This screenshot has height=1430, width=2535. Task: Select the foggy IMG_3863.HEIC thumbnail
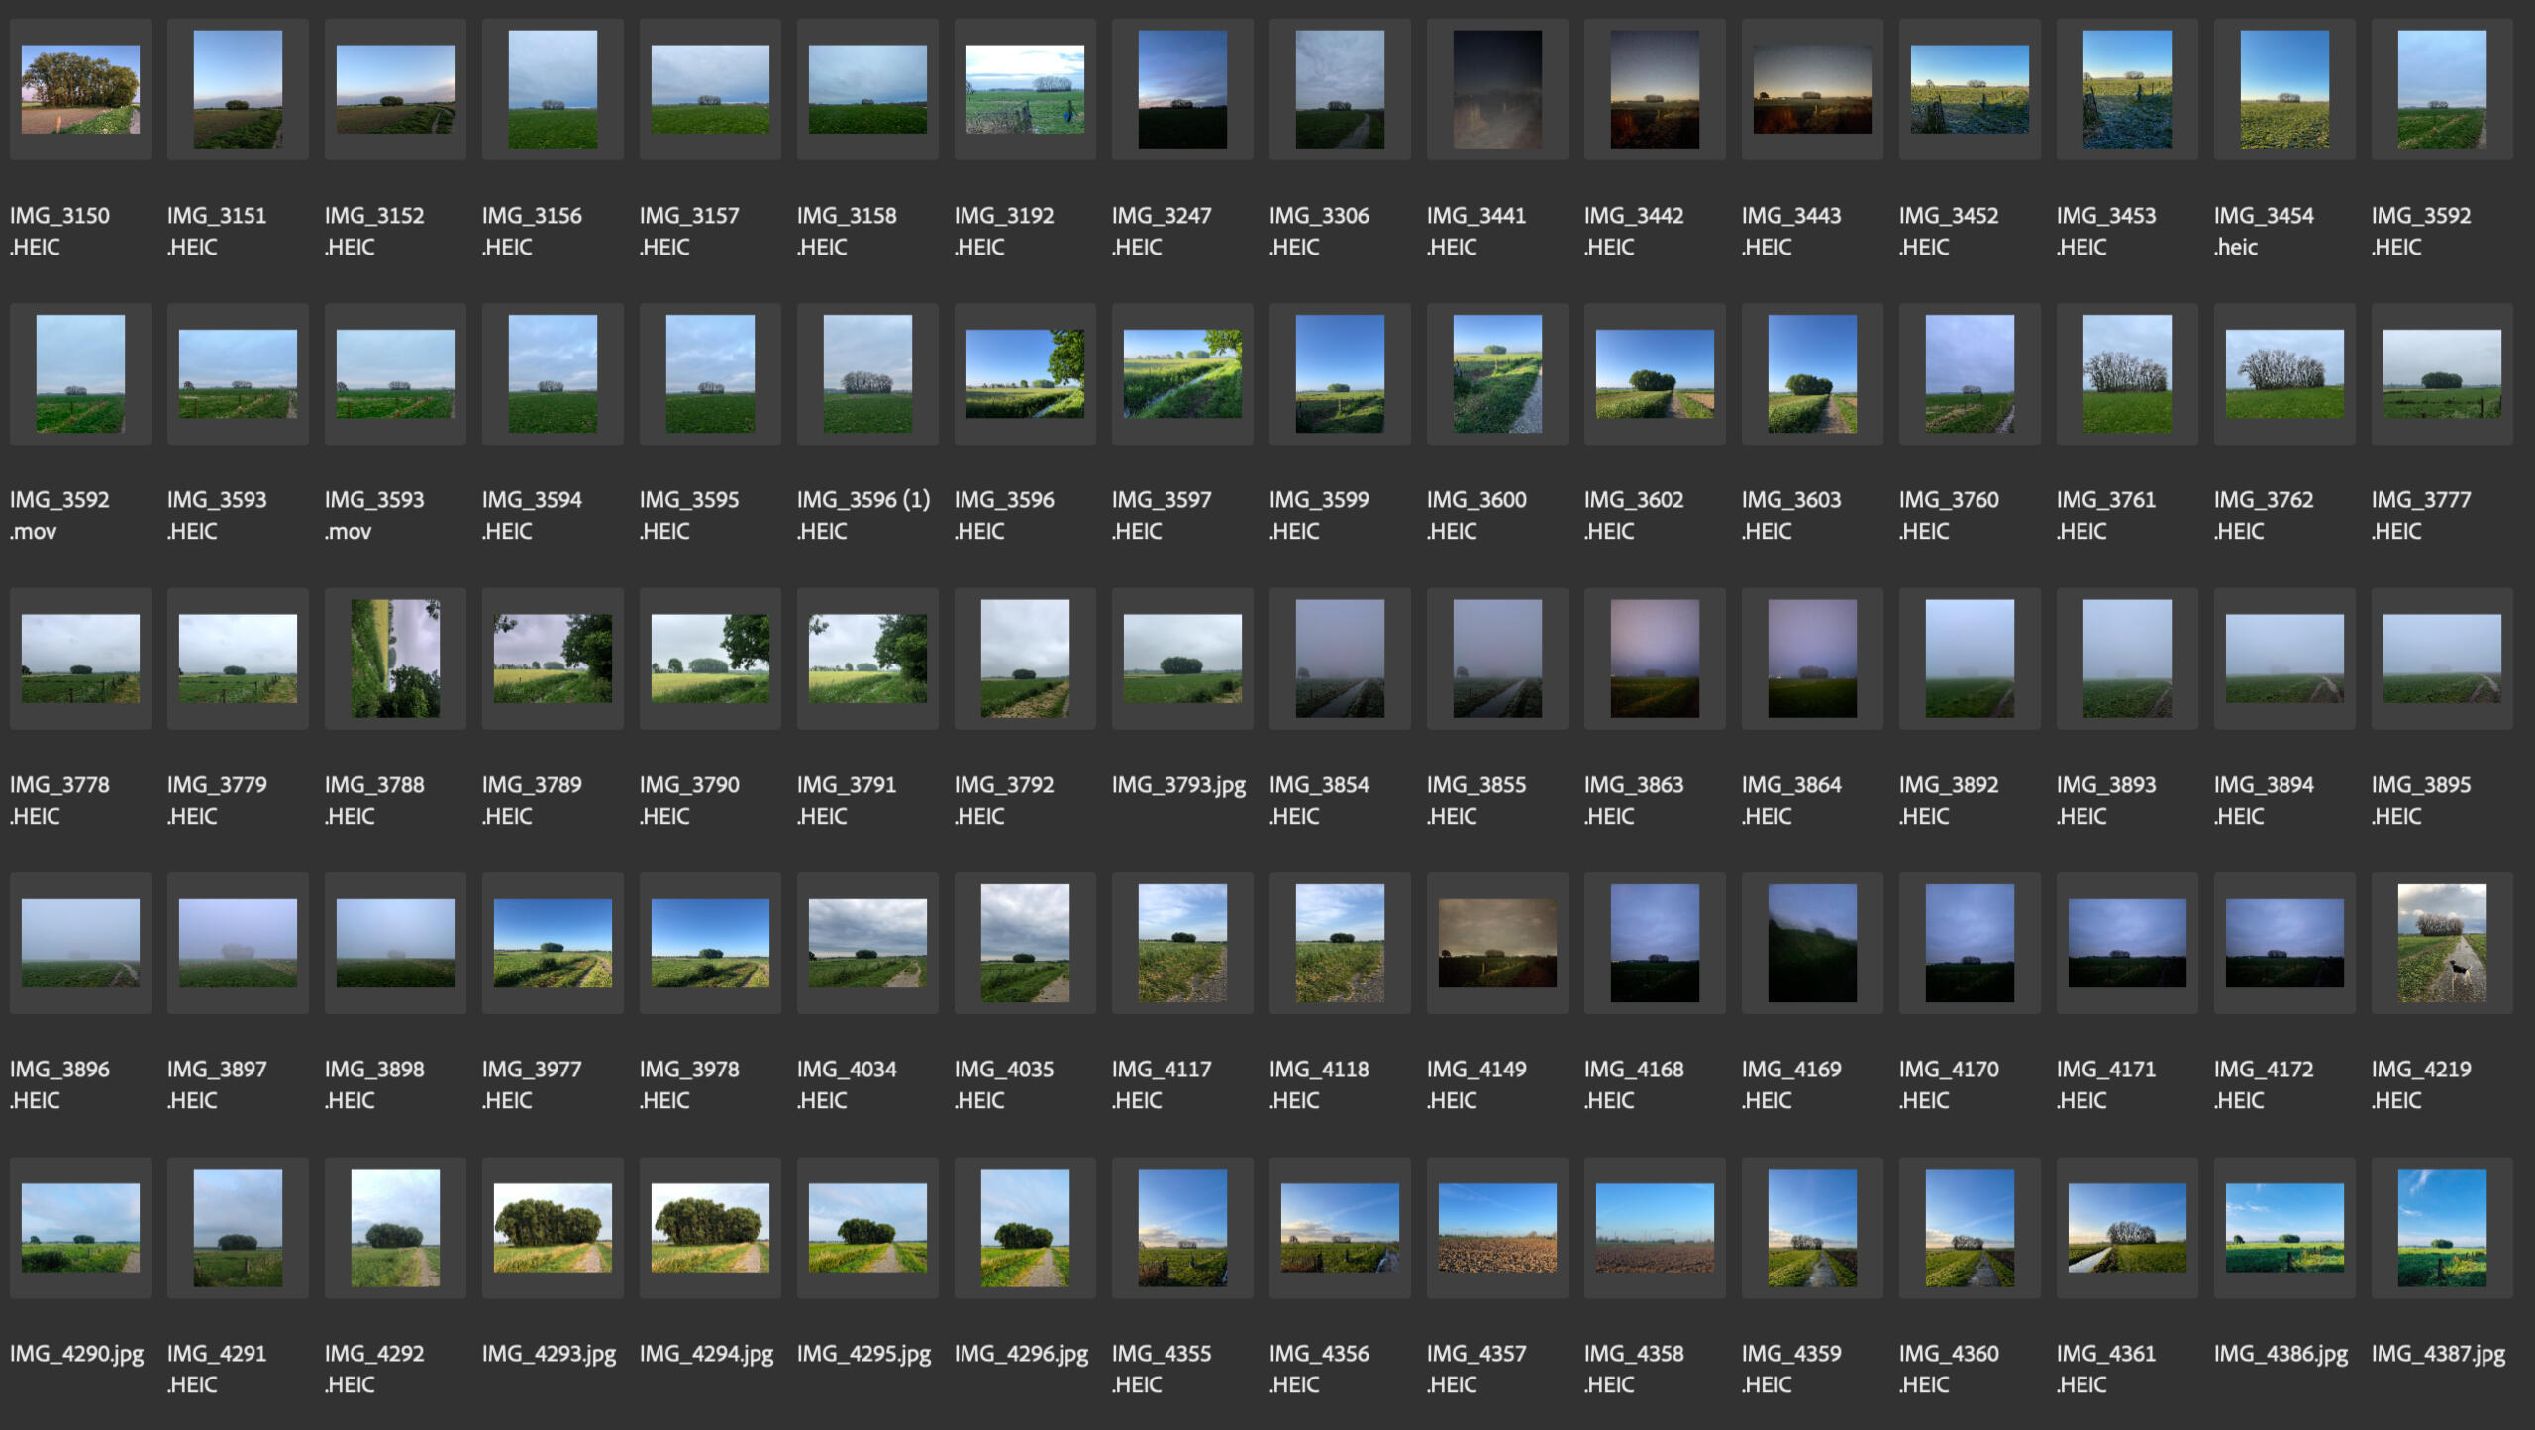click(x=1655, y=658)
